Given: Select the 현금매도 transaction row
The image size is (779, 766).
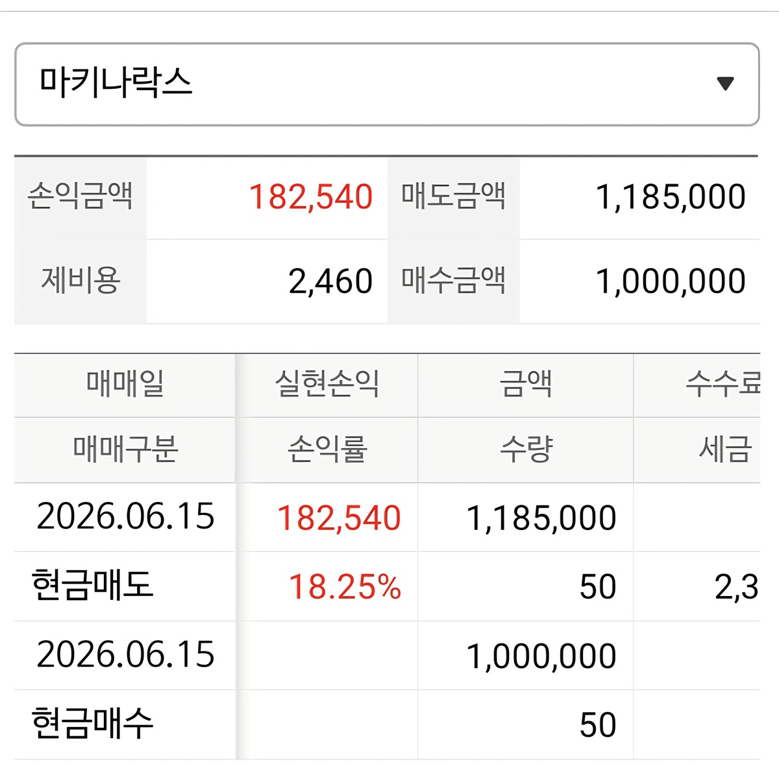Looking at the screenshot, I should pos(387,586).
